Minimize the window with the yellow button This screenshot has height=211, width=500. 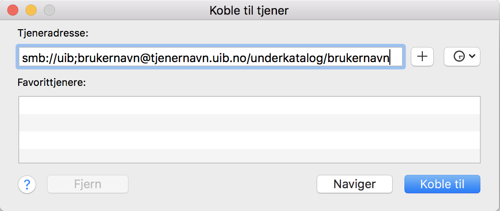point(31,10)
